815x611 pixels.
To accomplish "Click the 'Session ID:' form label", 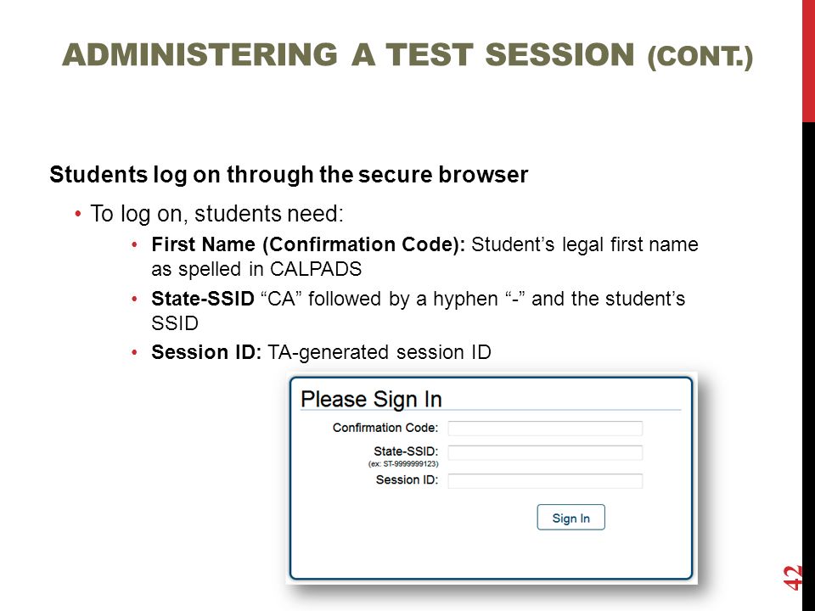I will pyautogui.click(x=407, y=479).
